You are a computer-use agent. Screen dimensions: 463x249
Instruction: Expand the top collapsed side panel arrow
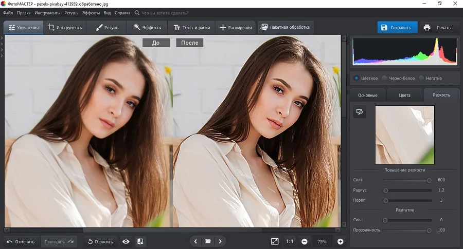2,39
